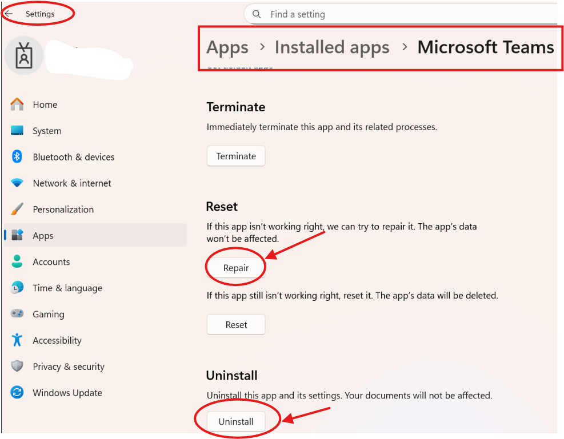Click the Uninstall section heading

coord(232,376)
